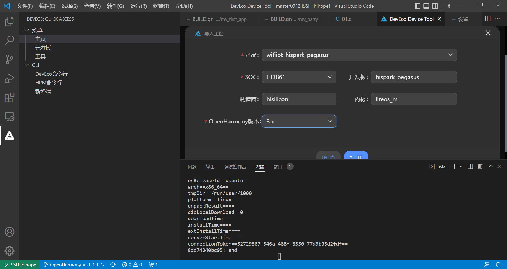
Task: Open the SSH: hihope remote indicator
Action: click(x=20, y=265)
